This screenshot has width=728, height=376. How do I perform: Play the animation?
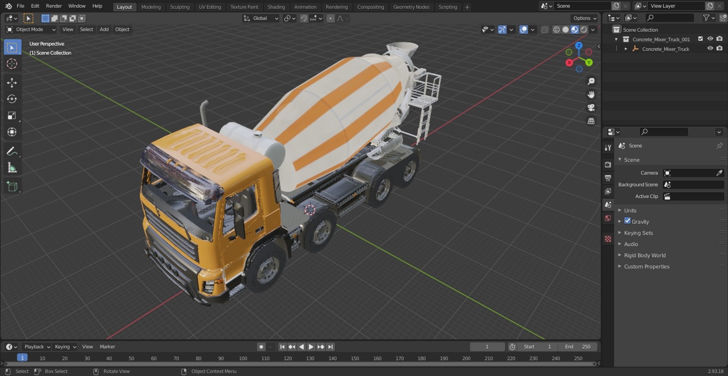click(311, 347)
